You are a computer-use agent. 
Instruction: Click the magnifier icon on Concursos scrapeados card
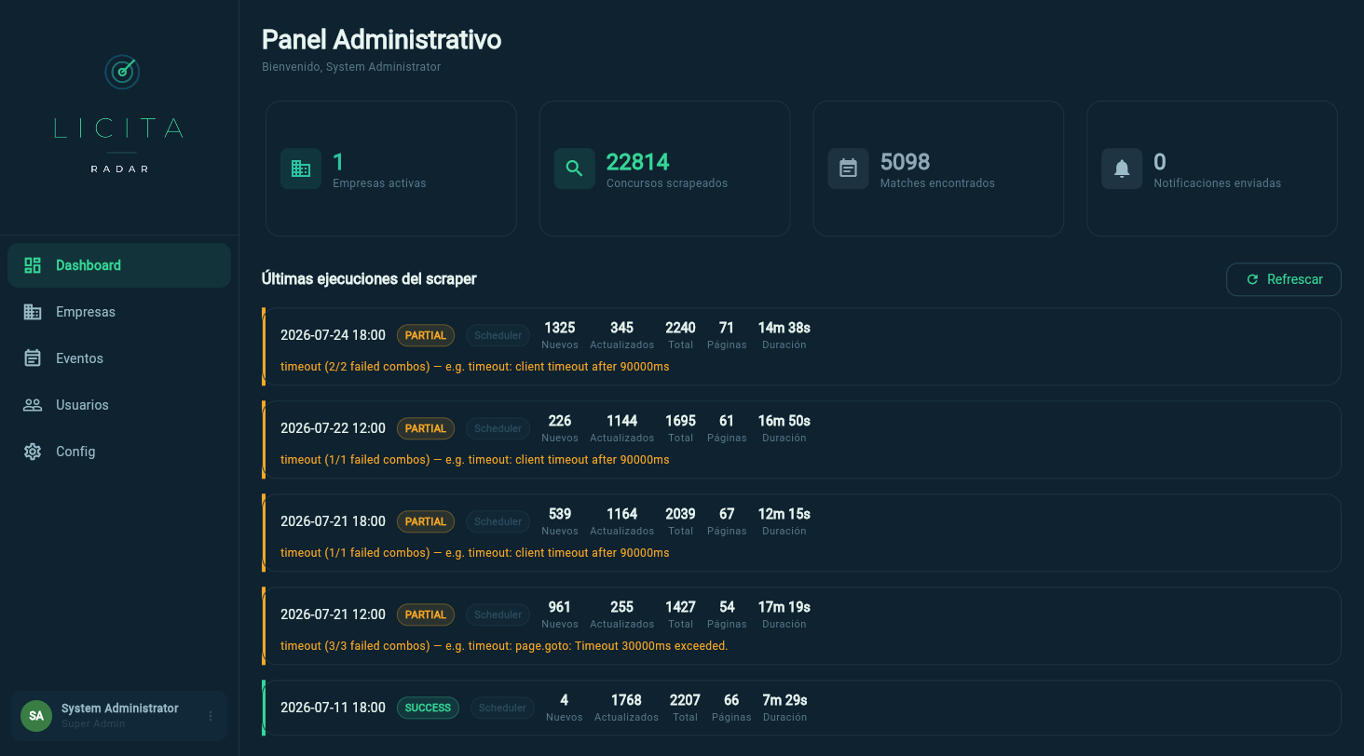[575, 169]
